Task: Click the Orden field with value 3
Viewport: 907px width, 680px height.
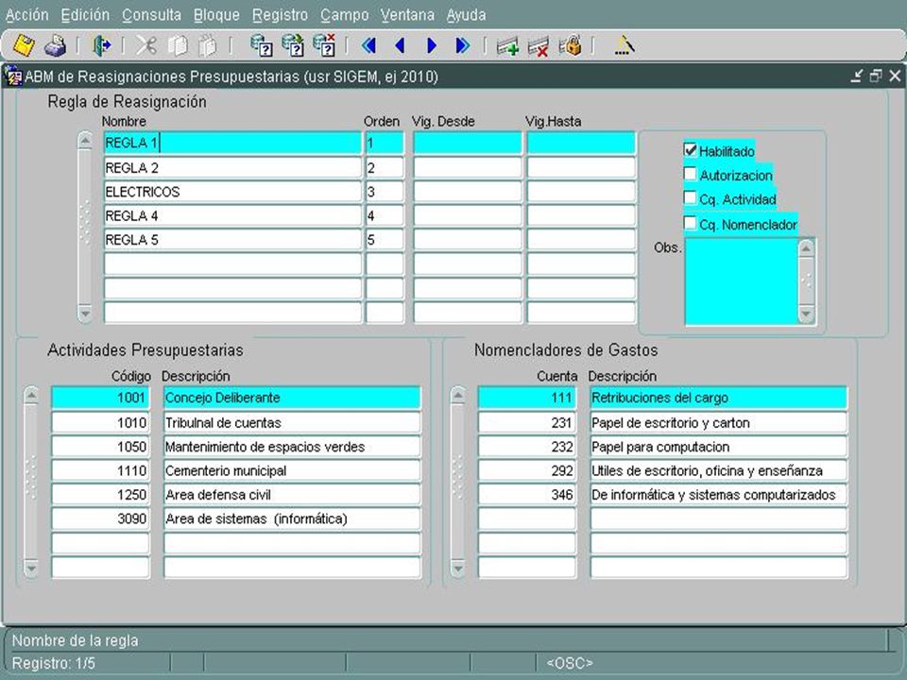Action: point(385,192)
